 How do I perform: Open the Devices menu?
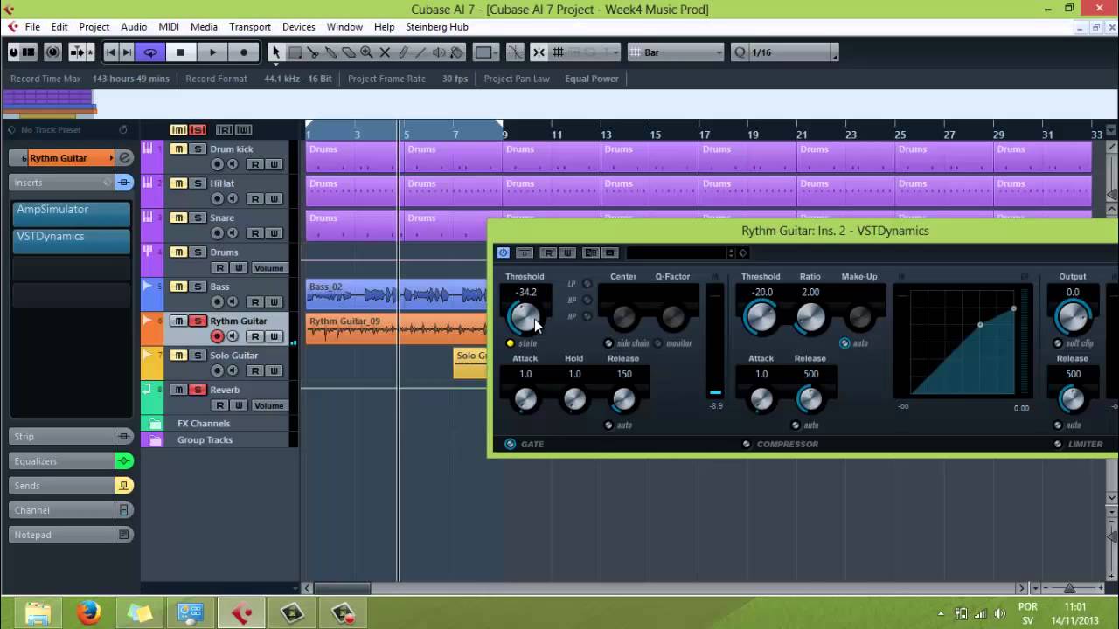[298, 27]
